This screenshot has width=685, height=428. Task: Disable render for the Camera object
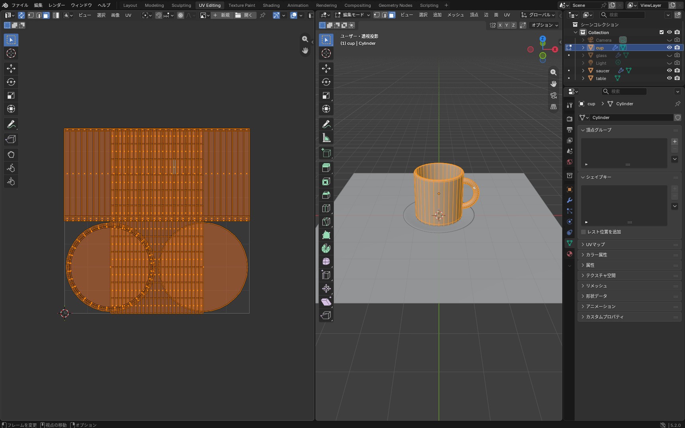(x=677, y=40)
